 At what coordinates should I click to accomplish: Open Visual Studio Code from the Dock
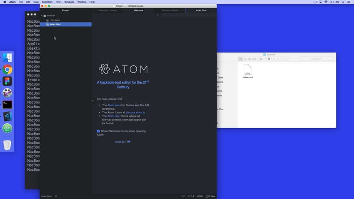[x=7, y=117]
